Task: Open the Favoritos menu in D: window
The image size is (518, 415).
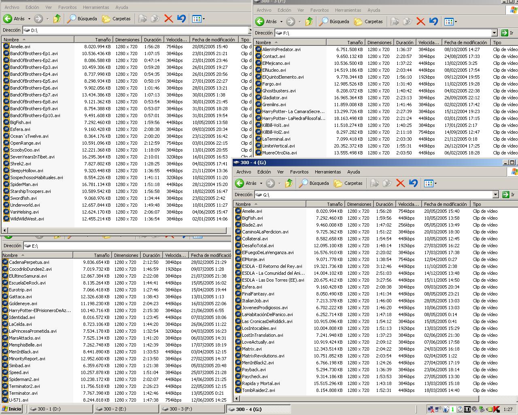Action: click(67, 7)
